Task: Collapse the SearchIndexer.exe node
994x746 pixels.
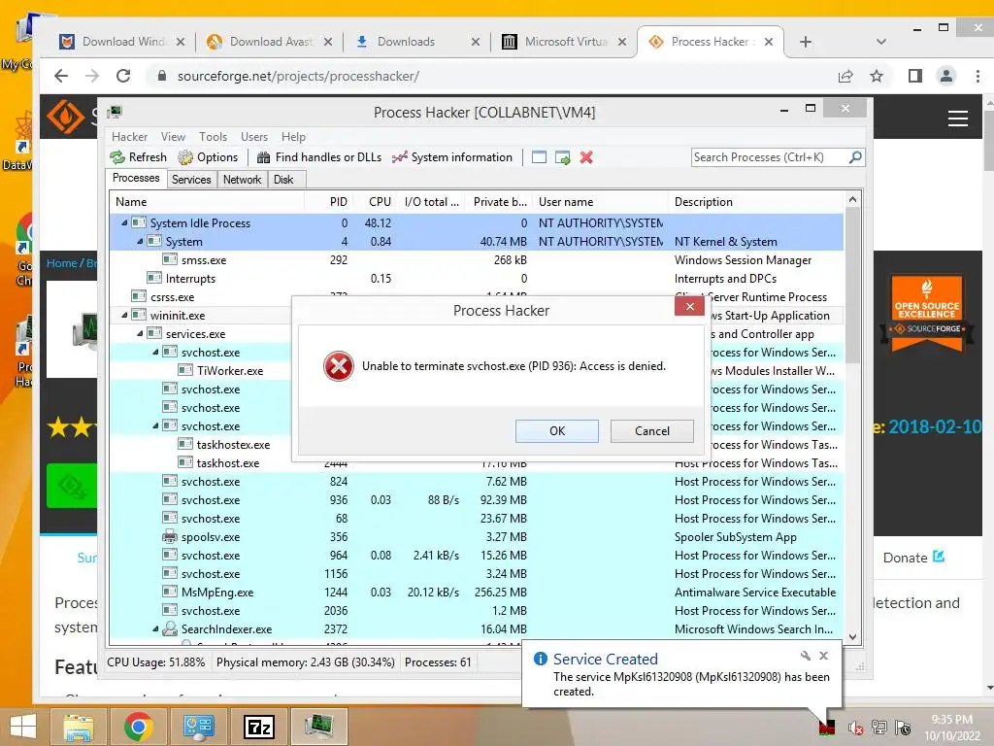Action: [x=155, y=628]
